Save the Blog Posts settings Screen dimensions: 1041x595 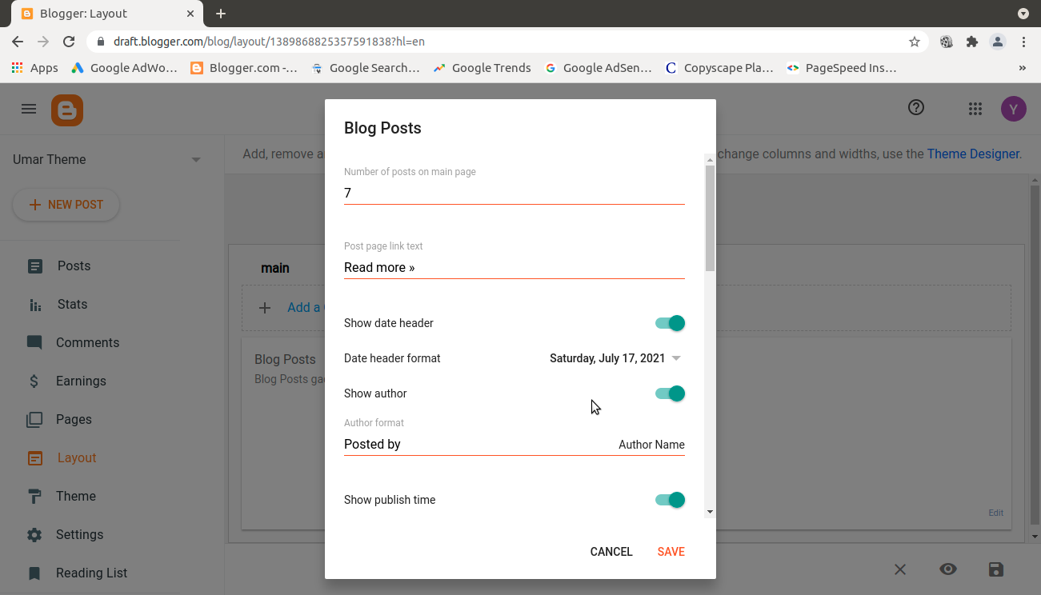(x=671, y=551)
